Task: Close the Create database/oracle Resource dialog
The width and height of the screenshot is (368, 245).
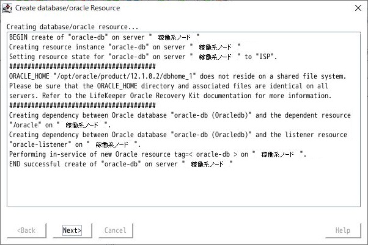Action: click(x=358, y=8)
